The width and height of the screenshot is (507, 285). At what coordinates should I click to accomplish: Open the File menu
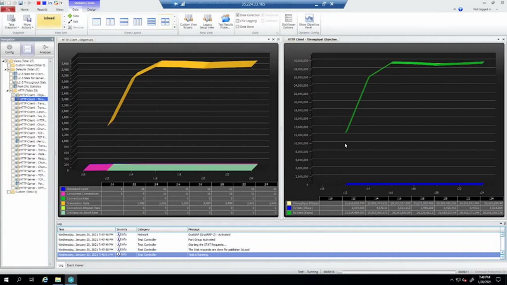point(8,9)
